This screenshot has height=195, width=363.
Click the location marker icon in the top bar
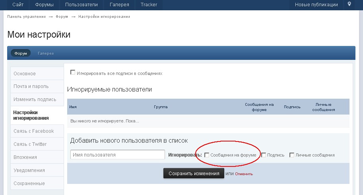(x=349, y=4)
